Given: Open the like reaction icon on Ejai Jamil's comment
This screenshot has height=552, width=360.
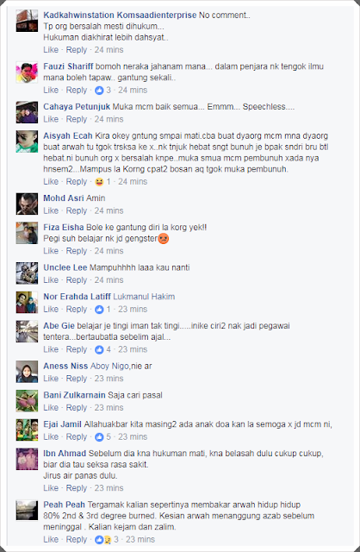Looking at the screenshot, I should point(100,437).
